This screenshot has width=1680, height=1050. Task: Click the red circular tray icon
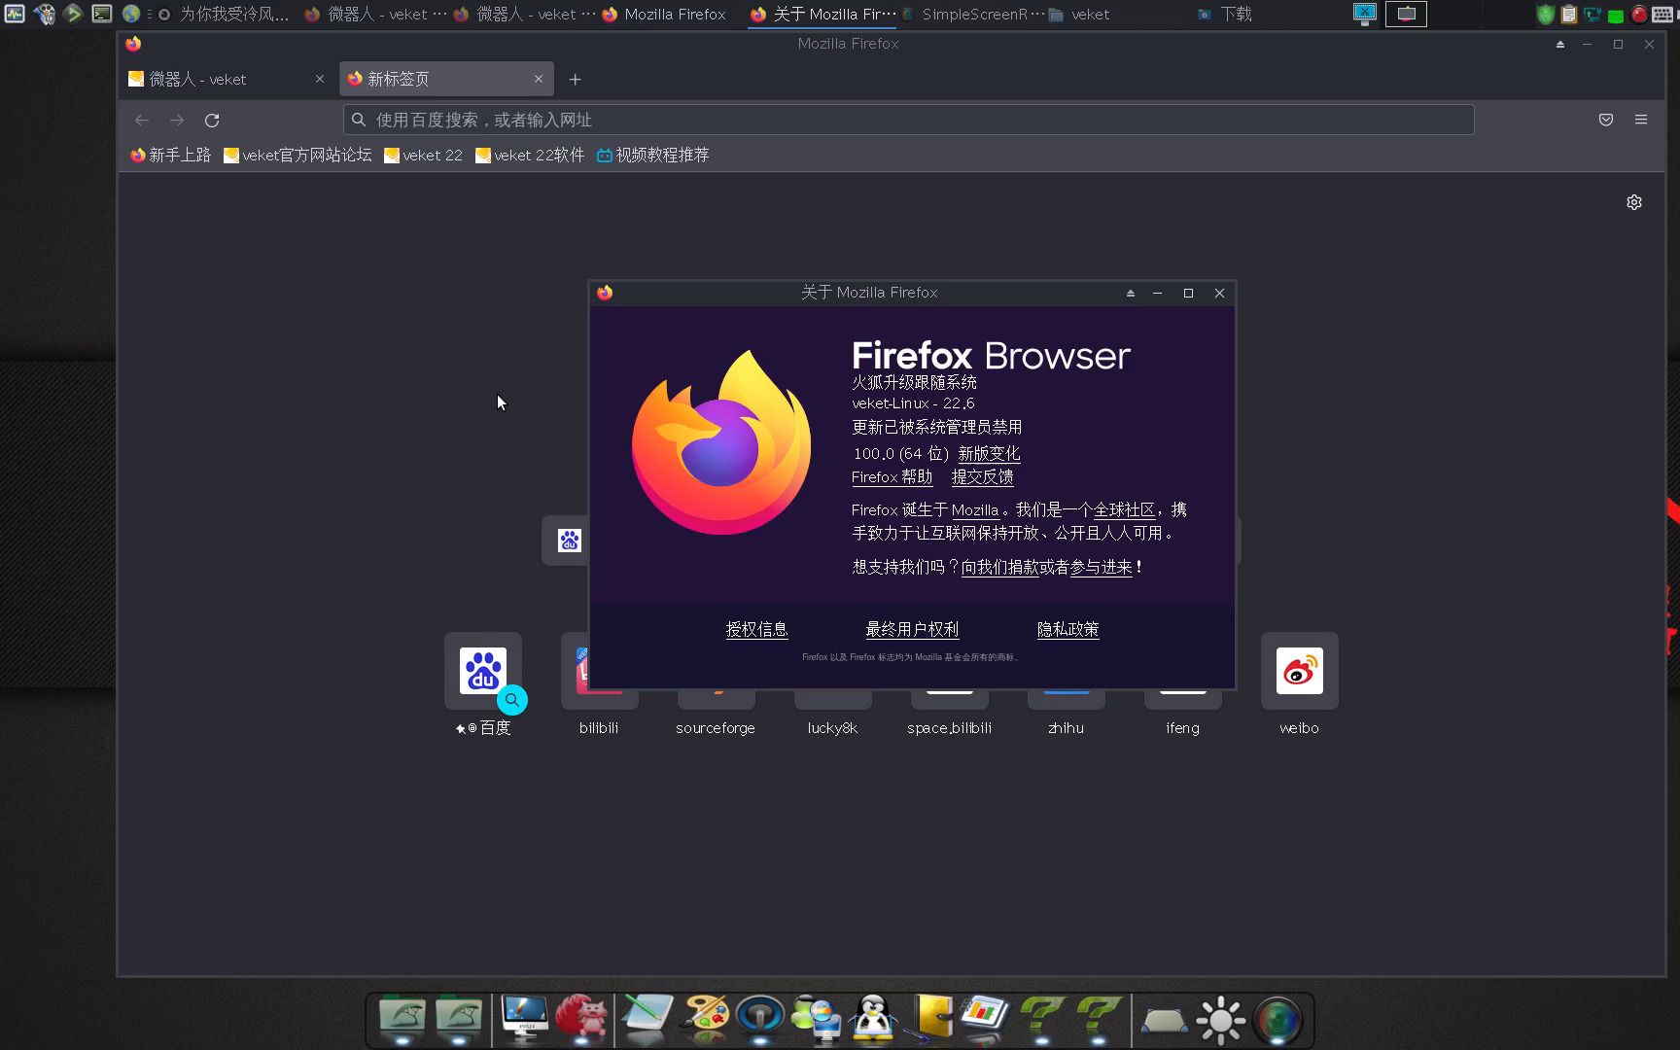click(1639, 14)
